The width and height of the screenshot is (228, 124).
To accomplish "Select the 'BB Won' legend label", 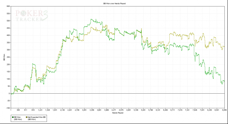I will pyautogui.click(x=17, y=117).
